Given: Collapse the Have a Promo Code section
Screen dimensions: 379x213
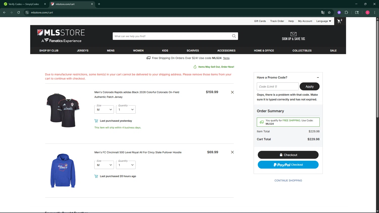Looking at the screenshot, I should [x=318, y=77].
